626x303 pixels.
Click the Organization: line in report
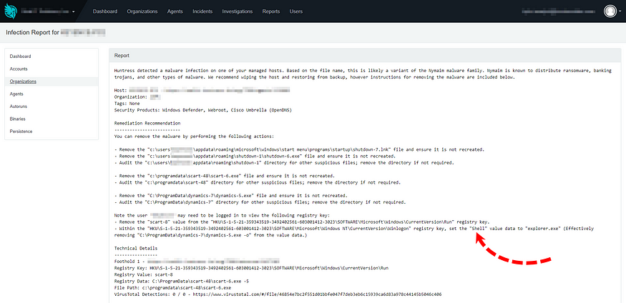[x=138, y=97]
